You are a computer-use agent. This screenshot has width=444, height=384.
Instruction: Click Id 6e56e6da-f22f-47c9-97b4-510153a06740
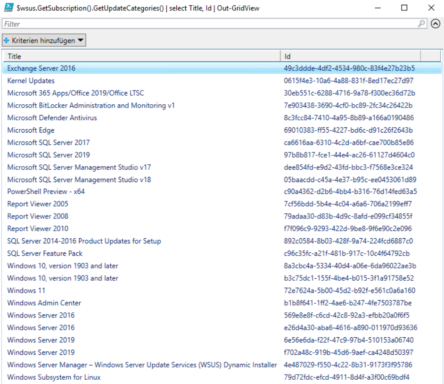(349, 340)
